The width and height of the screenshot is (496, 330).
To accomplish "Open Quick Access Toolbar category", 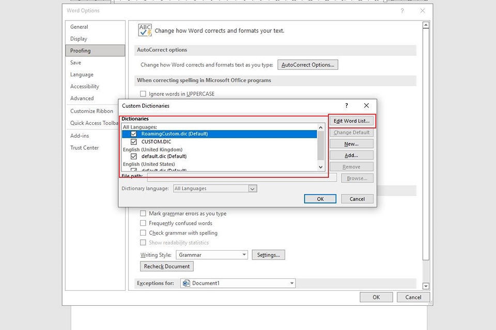I will 92,123.
